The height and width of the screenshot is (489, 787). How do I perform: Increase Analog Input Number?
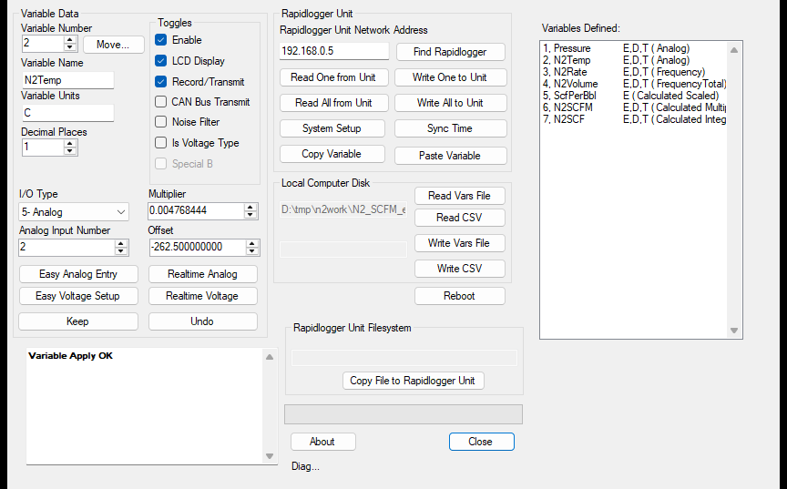(120, 243)
